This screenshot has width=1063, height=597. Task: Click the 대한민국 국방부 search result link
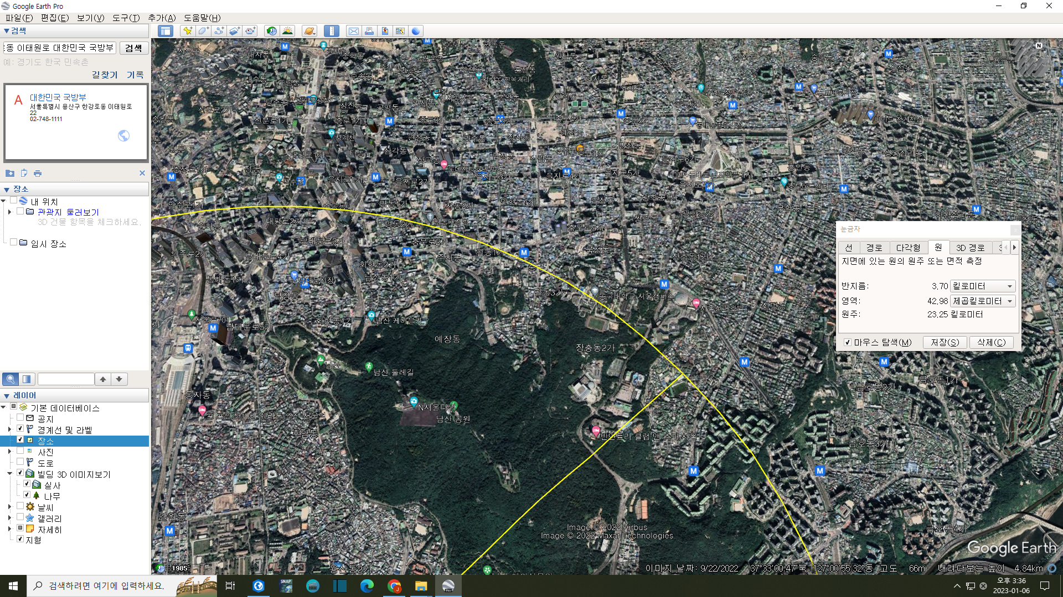coord(58,97)
